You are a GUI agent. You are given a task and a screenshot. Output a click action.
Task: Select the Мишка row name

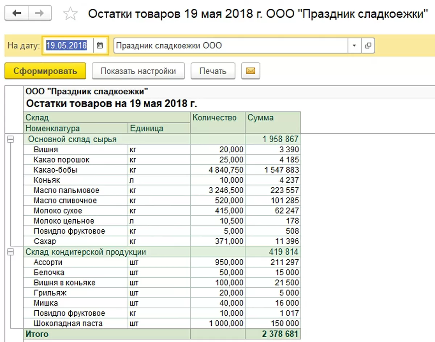click(x=46, y=303)
